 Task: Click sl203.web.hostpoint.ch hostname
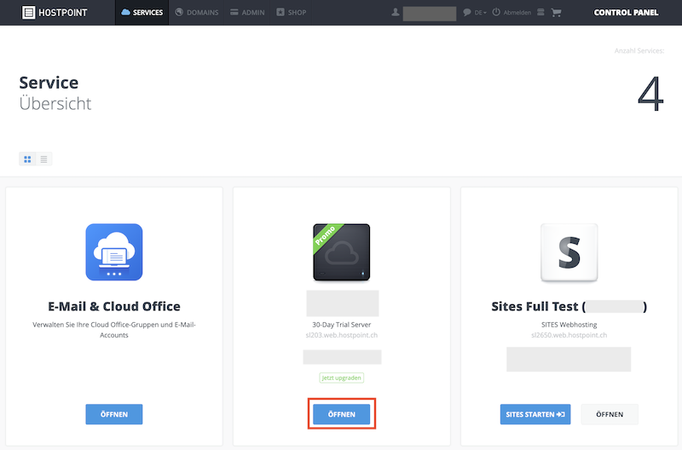[x=342, y=335]
